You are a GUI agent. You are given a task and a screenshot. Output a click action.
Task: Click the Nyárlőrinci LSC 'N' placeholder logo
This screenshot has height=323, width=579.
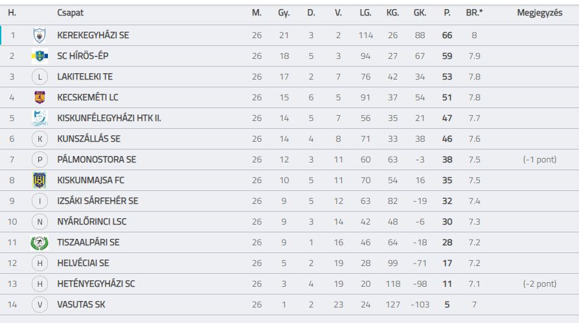[x=40, y=222]
